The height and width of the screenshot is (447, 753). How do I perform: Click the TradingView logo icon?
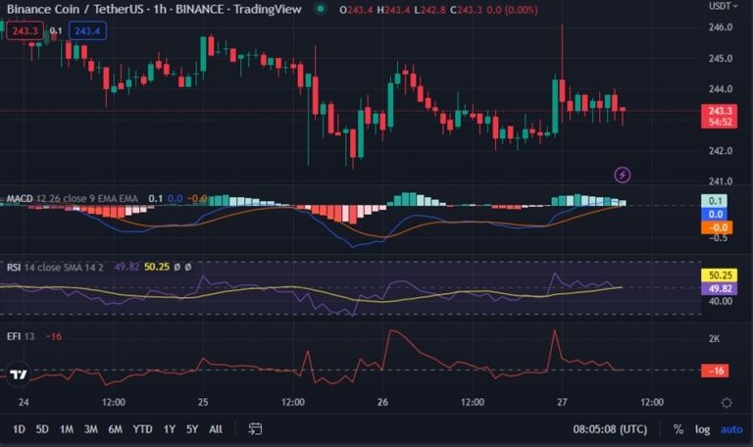[19, 374]
